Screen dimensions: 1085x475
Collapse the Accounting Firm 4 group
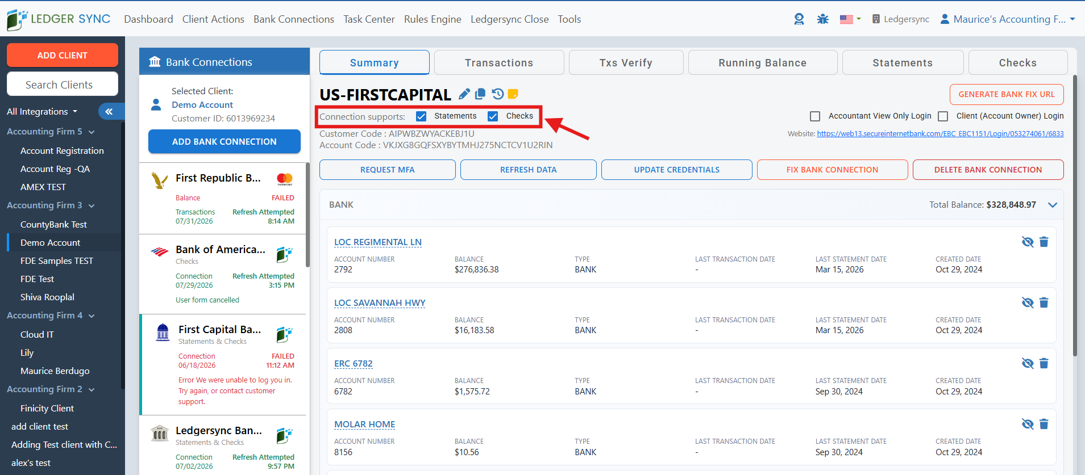pyautogui.click(x=92, y=316)
